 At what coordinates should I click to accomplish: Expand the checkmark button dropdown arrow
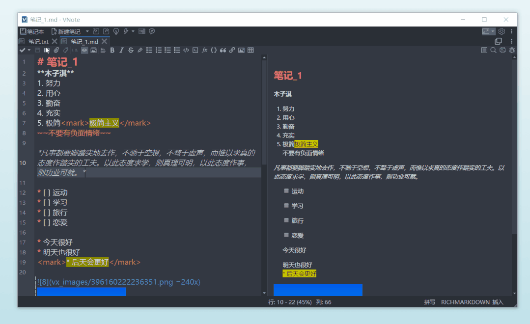click(29, 51)
